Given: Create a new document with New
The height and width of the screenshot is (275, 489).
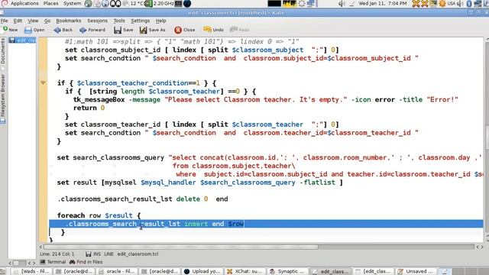Looking at the screenshot, I should [x=10, y=30].
